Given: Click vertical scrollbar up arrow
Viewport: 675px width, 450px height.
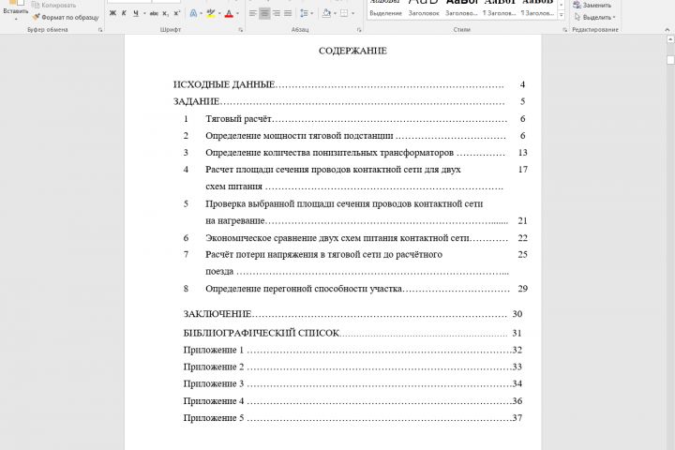Looking at the screenshot, I should [x=670, y=39].
